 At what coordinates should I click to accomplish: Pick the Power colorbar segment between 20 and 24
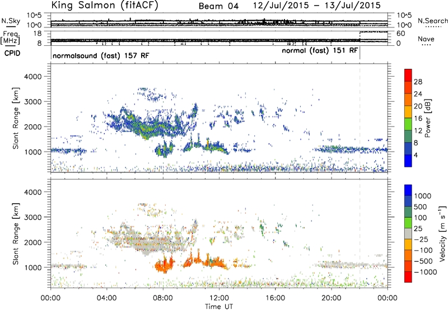click(x=408, y=100)
